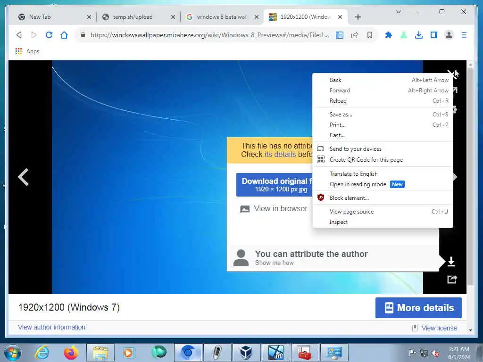This screenshot has height=362, width=483.
Task: Click the page vertical scrollbar
Action: (470, 177)
